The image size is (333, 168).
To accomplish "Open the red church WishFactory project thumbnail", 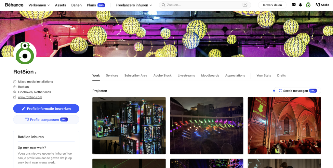I will [x=284, y=125].
